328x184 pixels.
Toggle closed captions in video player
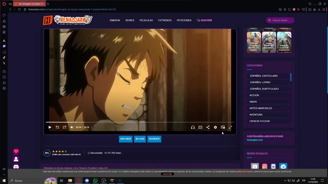click(x=200, y=127)
